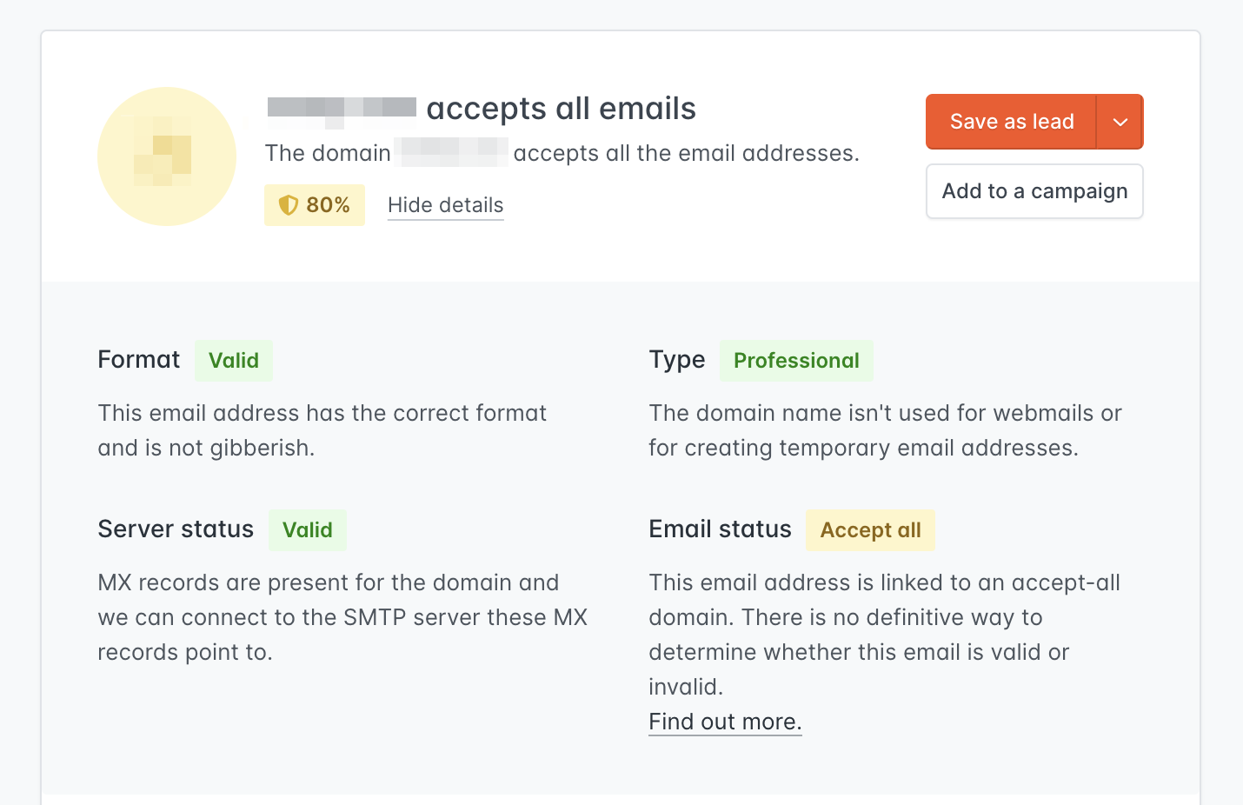Select the Valid badge next to Server status
This screenshot has height=805, width=1243.
pos(307,529)
